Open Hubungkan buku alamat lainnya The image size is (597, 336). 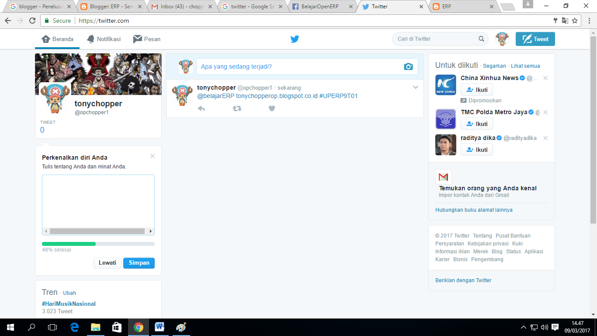coord(474,210)
